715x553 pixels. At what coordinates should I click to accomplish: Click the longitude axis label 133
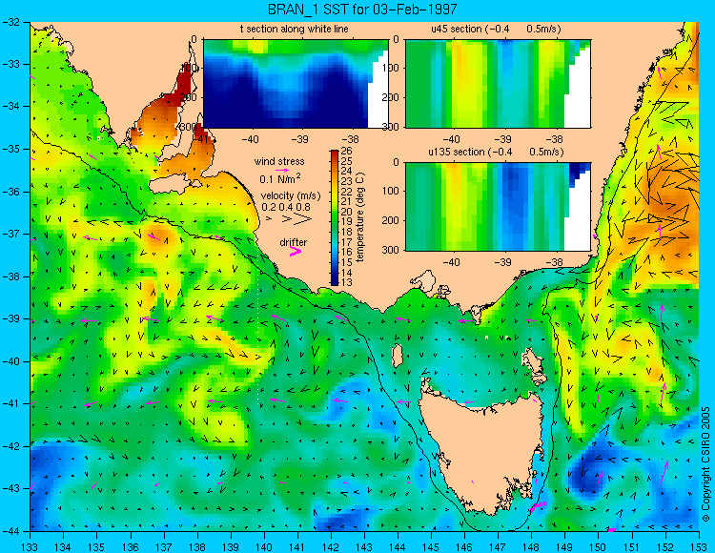(31, 547)
